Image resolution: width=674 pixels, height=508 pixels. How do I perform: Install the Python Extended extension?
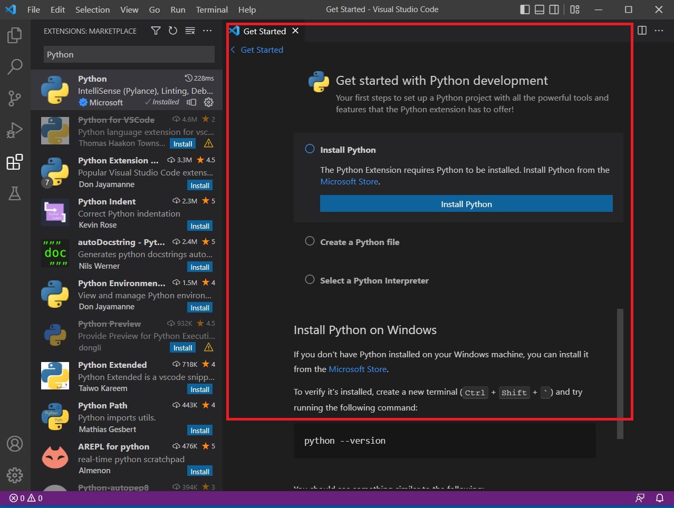point(200,389)
